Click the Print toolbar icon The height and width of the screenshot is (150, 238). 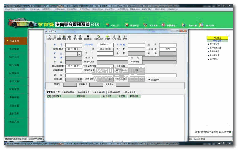(69, 37)
